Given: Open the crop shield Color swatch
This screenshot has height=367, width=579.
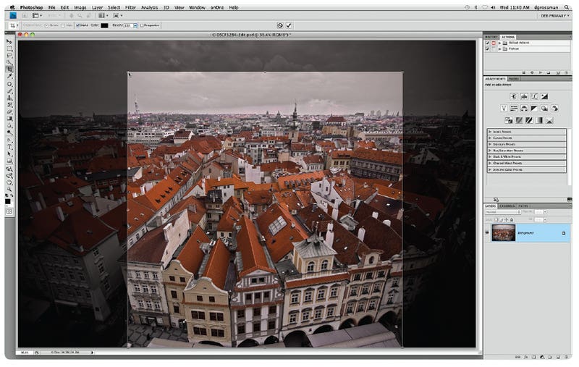Looking at the screenshot, I should click(104, 25).
